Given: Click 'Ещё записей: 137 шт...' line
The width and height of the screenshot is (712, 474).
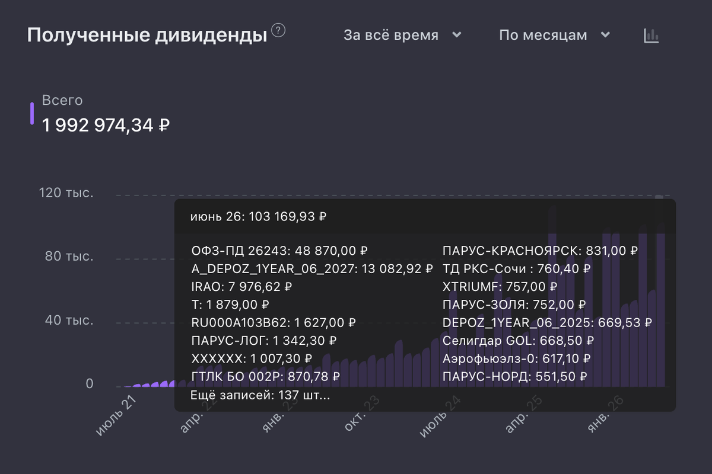Looking at the screenshot, I should click(260, 395).
